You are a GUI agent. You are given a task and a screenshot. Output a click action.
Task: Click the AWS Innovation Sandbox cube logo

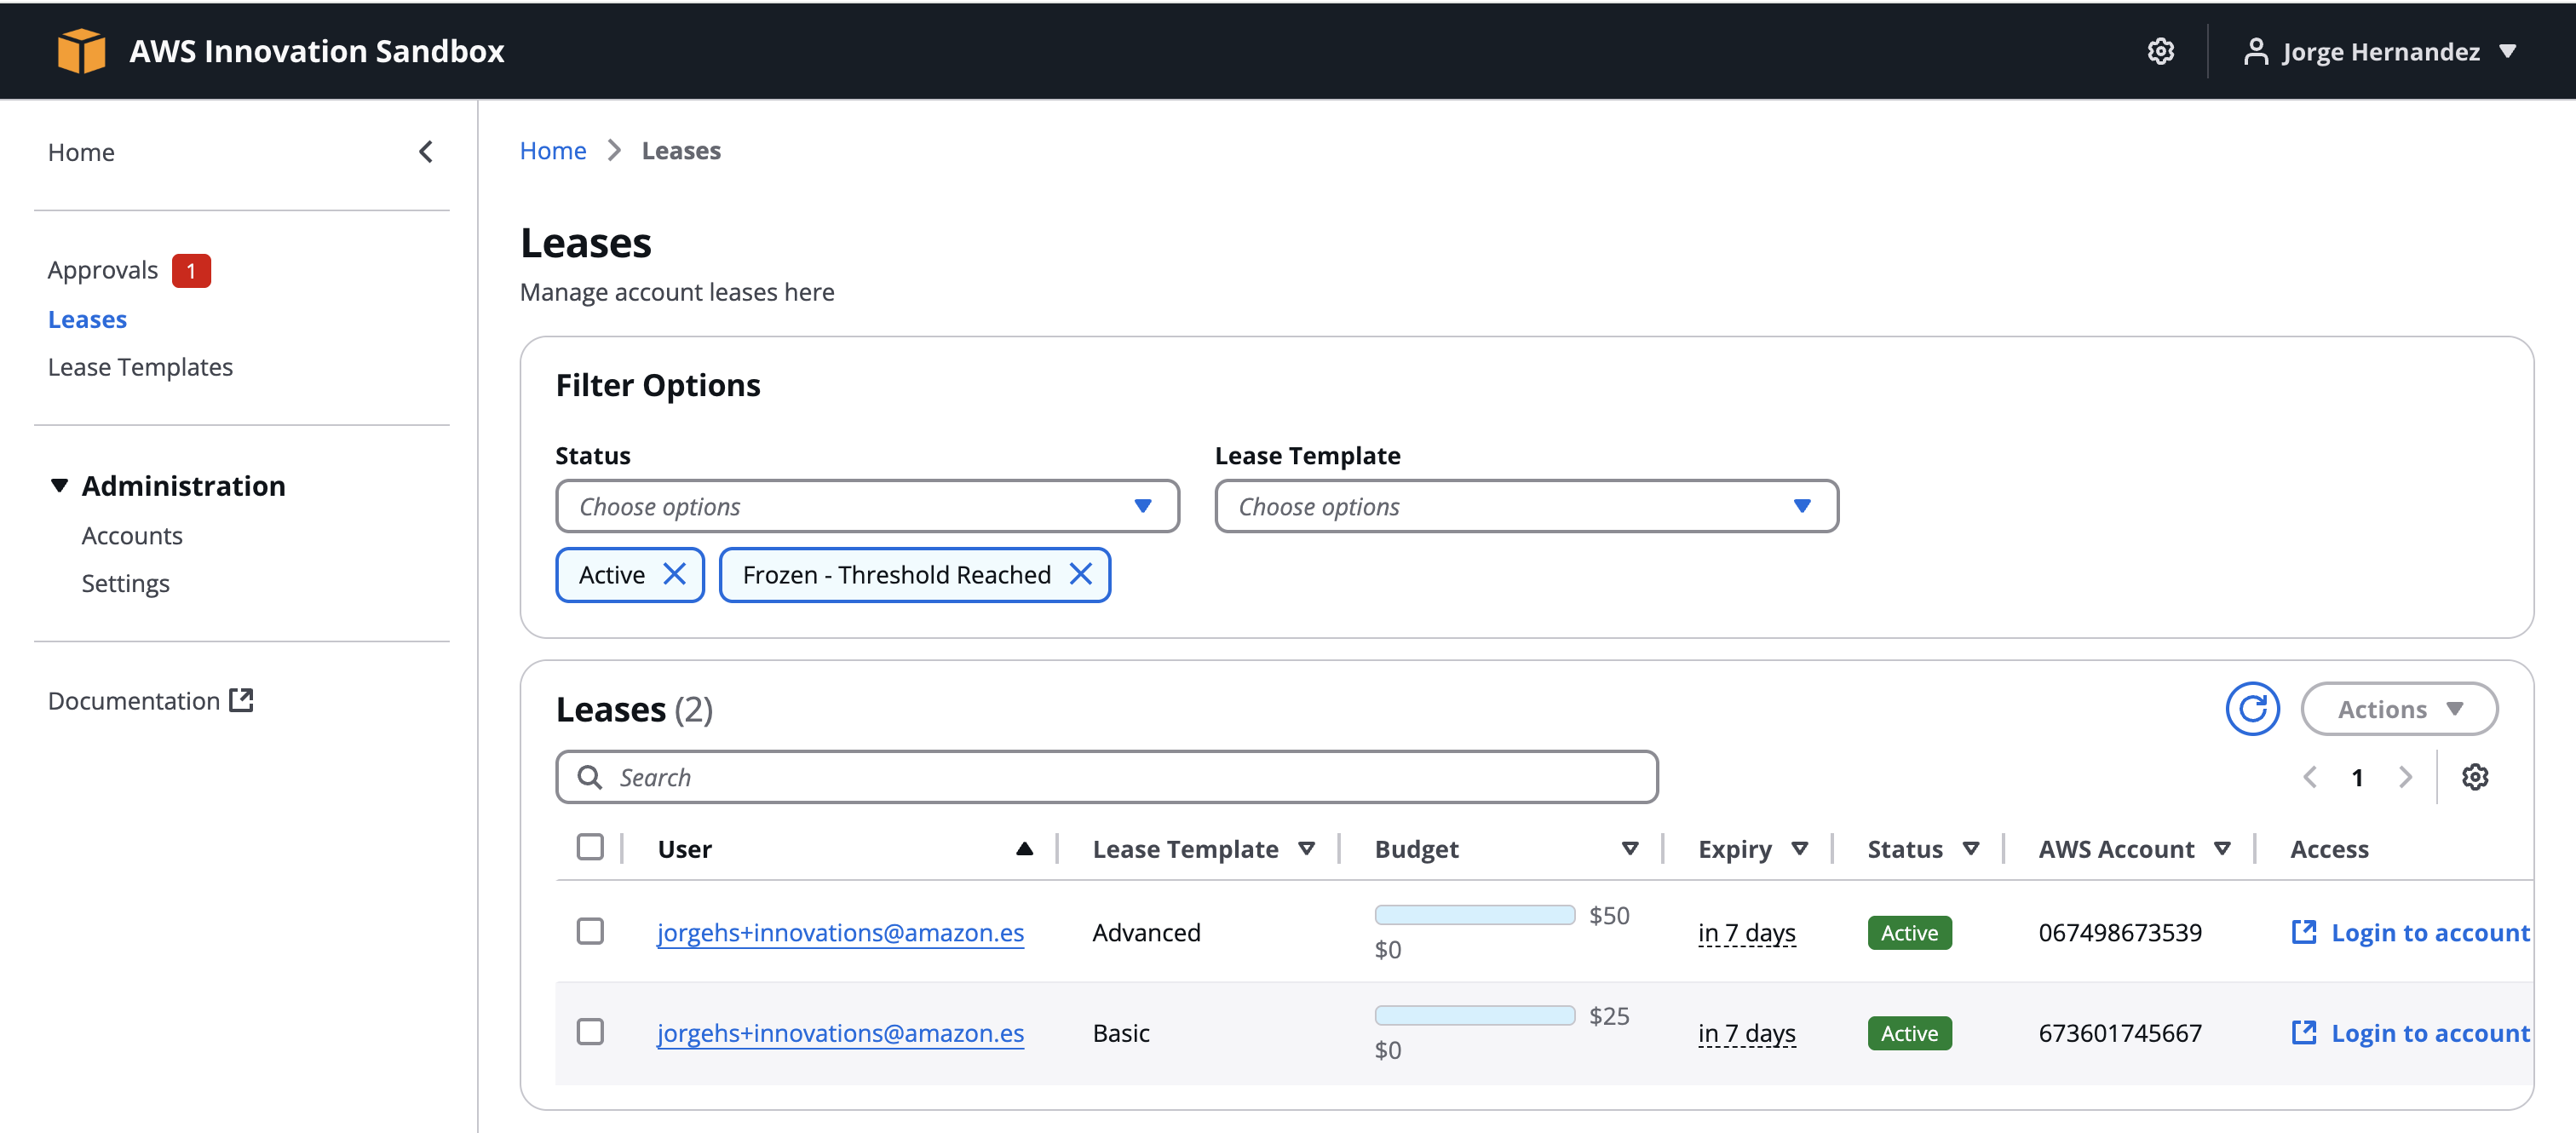coord(81,50)
